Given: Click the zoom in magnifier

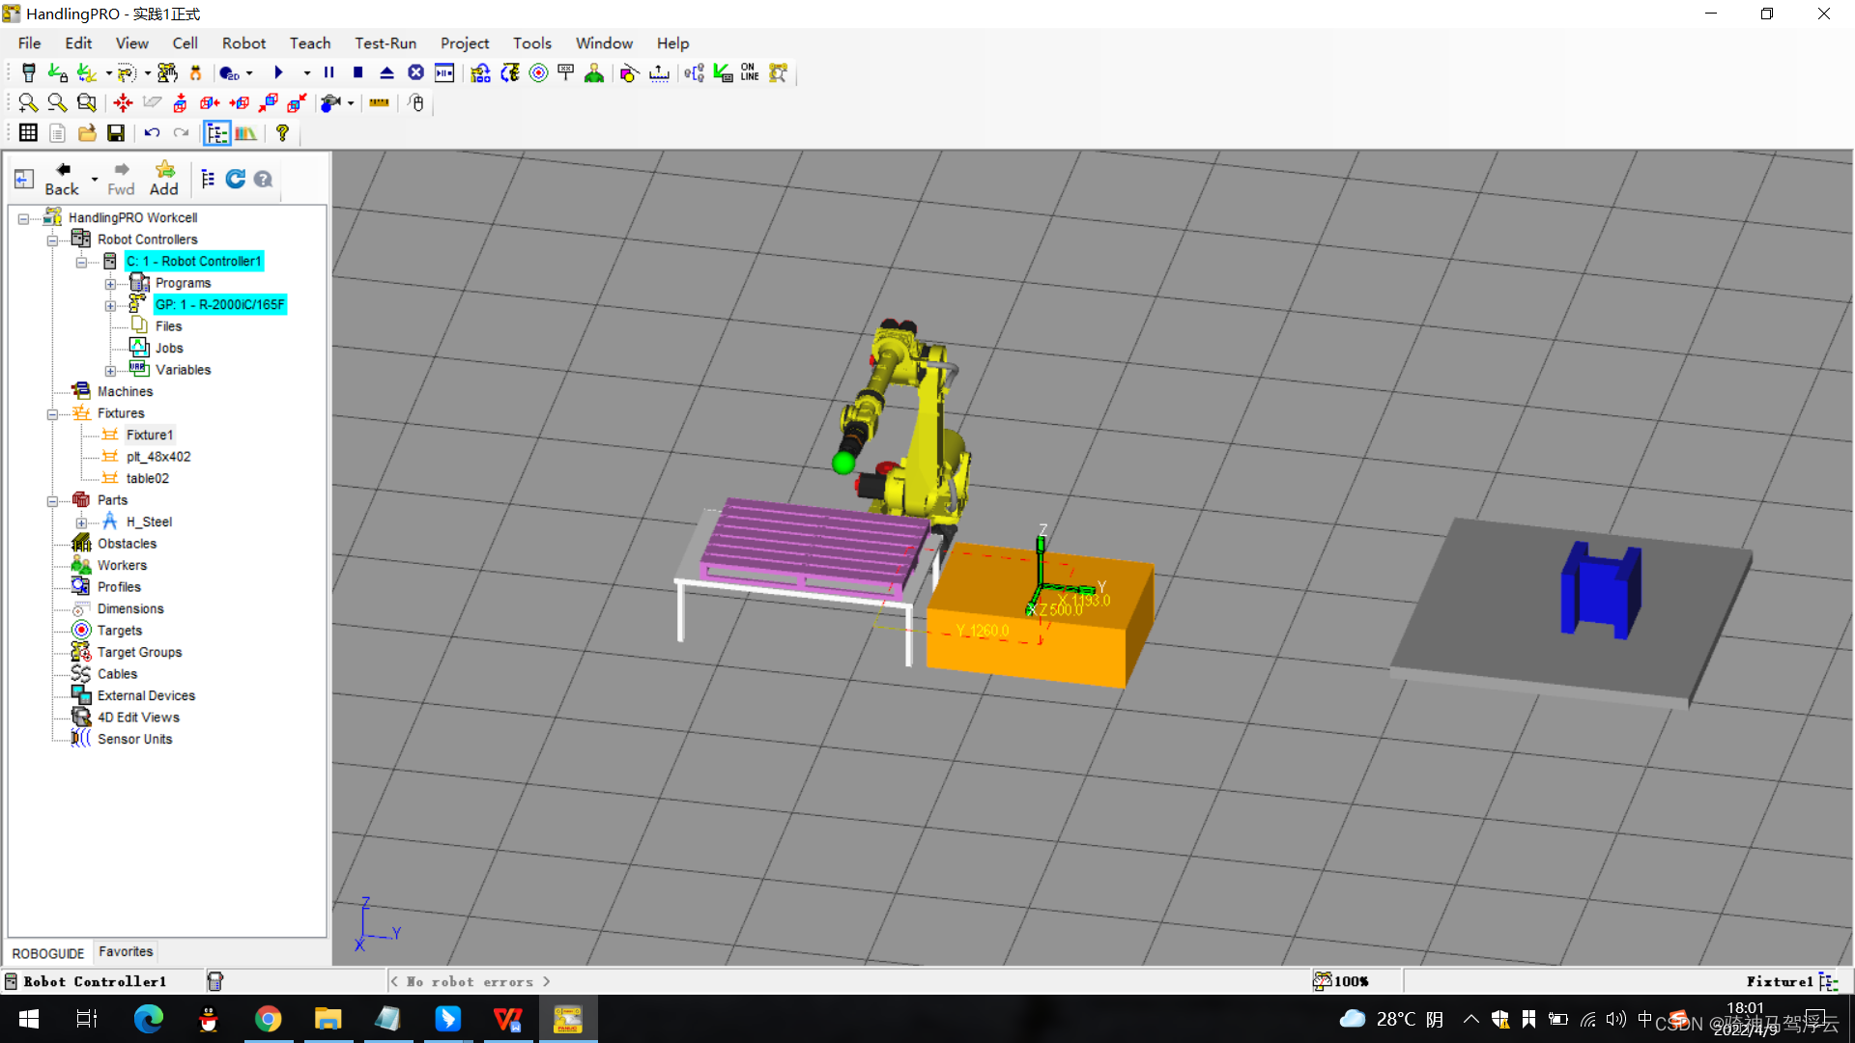Looking at the screenshot, I should click(28, 103).
